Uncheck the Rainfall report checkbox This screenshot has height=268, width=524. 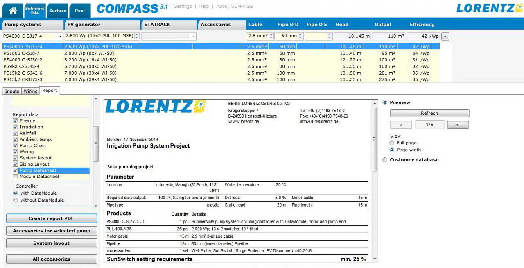(16, 133)
